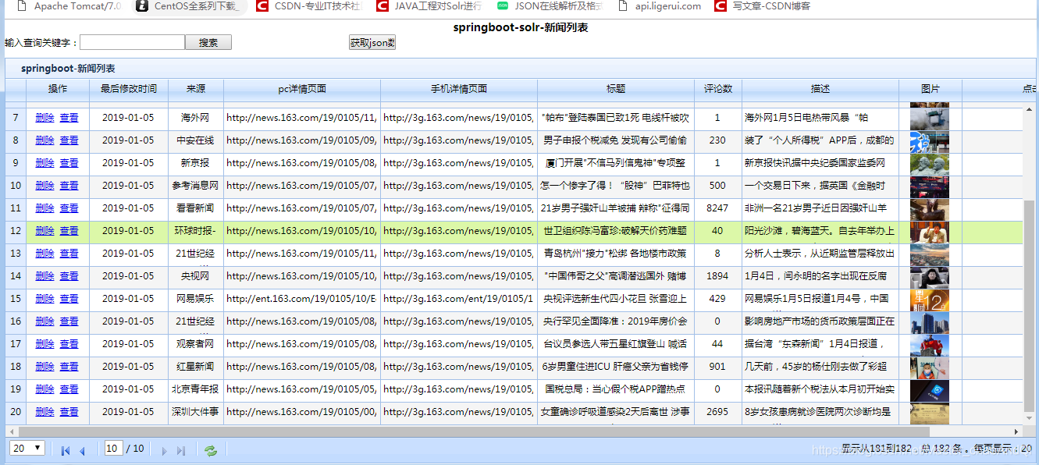Click the 操作 column header
The width and height of the screenshot is (1039, 465).
click(x=58, y=89)
